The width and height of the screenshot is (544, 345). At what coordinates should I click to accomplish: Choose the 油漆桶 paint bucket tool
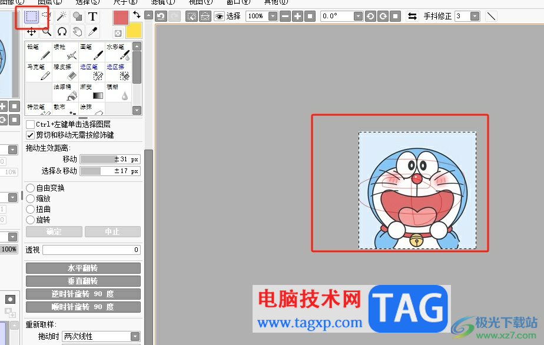click(x=65, y=92)
